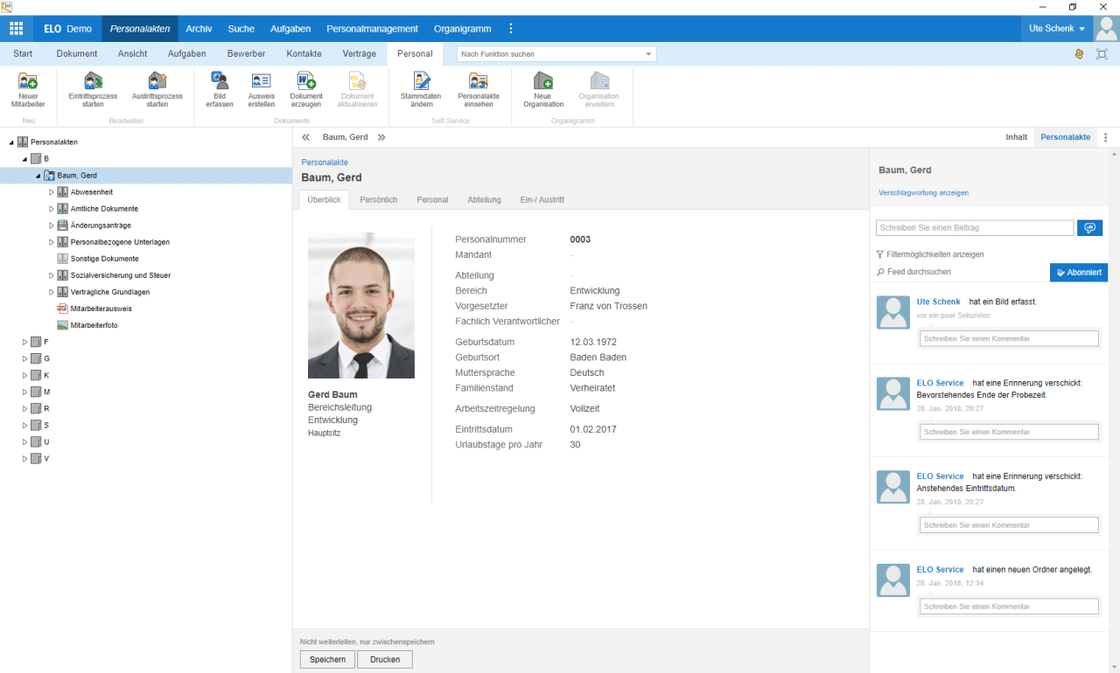Screen dimensions: 1120x673
Task: Click the Drucken button
Action: (x=385, y=660)
